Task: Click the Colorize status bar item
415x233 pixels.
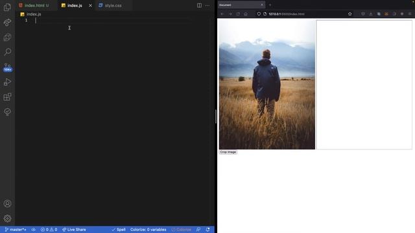Action: pyautogui.click(x=182, y=230)
